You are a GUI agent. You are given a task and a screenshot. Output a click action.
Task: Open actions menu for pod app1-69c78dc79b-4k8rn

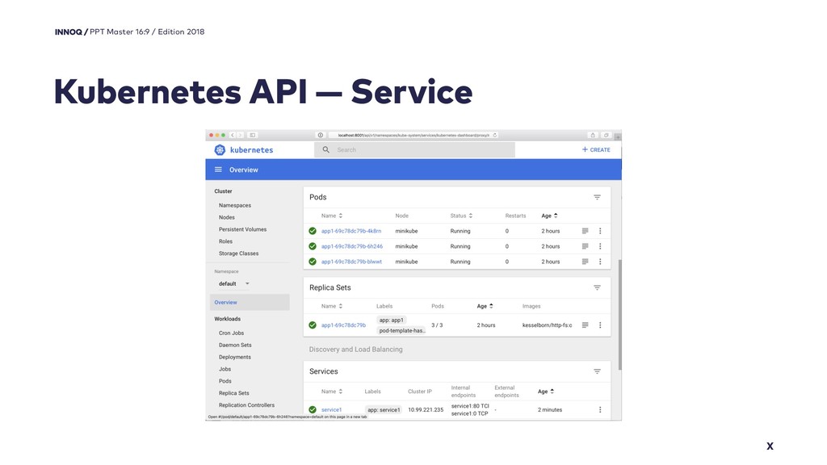600,231
